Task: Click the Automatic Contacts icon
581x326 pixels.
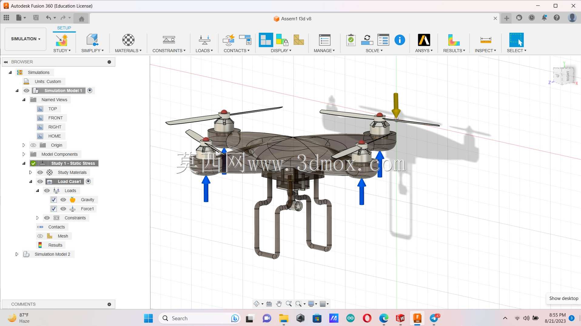Action: pyautogui.click(x=228, y=40)
